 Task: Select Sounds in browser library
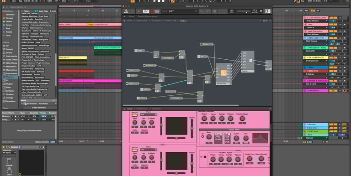coord(10,49)
